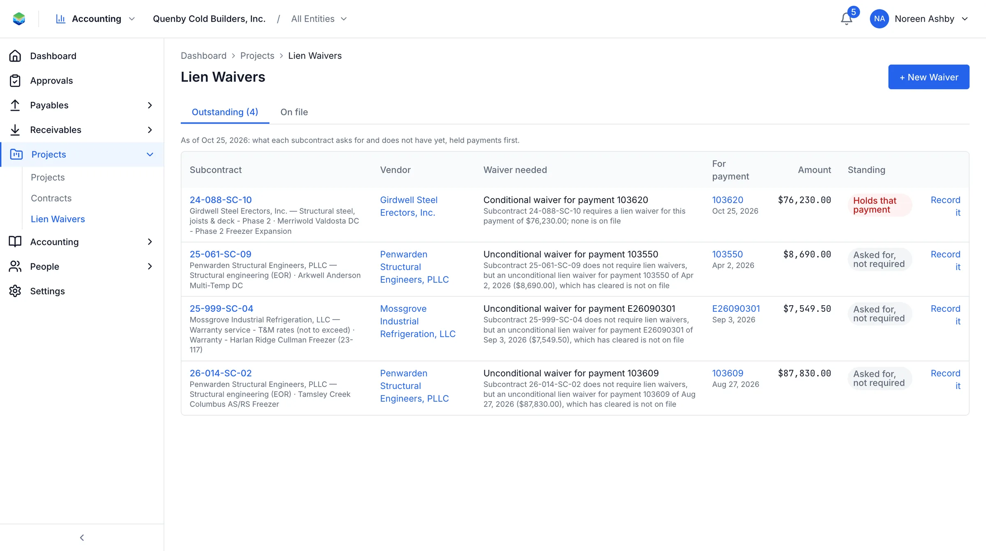Click the + New Waiver button

pyautogui.click(x=928, y=77)
